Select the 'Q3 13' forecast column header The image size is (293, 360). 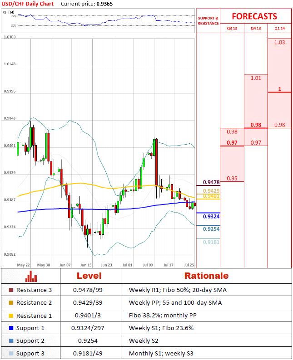click(232, 28)
